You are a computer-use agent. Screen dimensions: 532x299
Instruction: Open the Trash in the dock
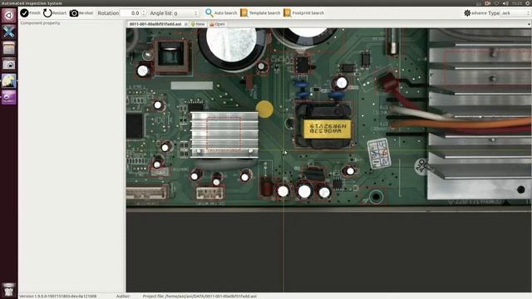[x=9, y=290]
